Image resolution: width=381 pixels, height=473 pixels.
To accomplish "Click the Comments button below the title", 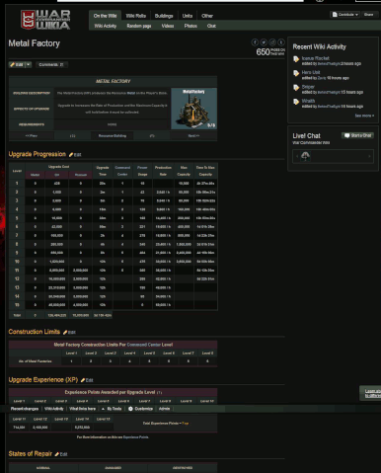I will coord(51,64).
